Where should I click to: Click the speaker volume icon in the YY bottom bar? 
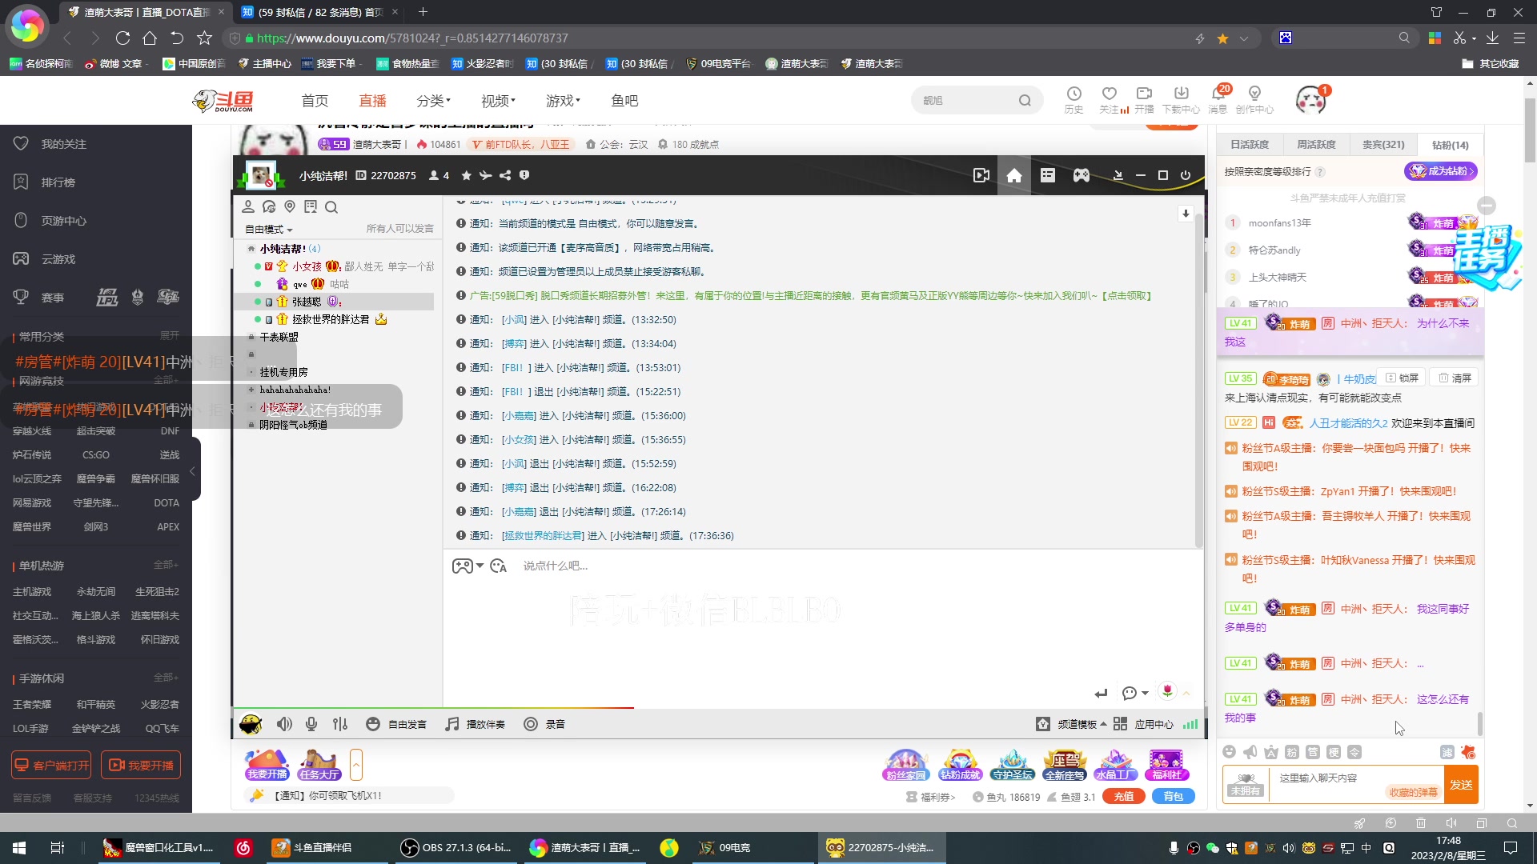point(284,724)
